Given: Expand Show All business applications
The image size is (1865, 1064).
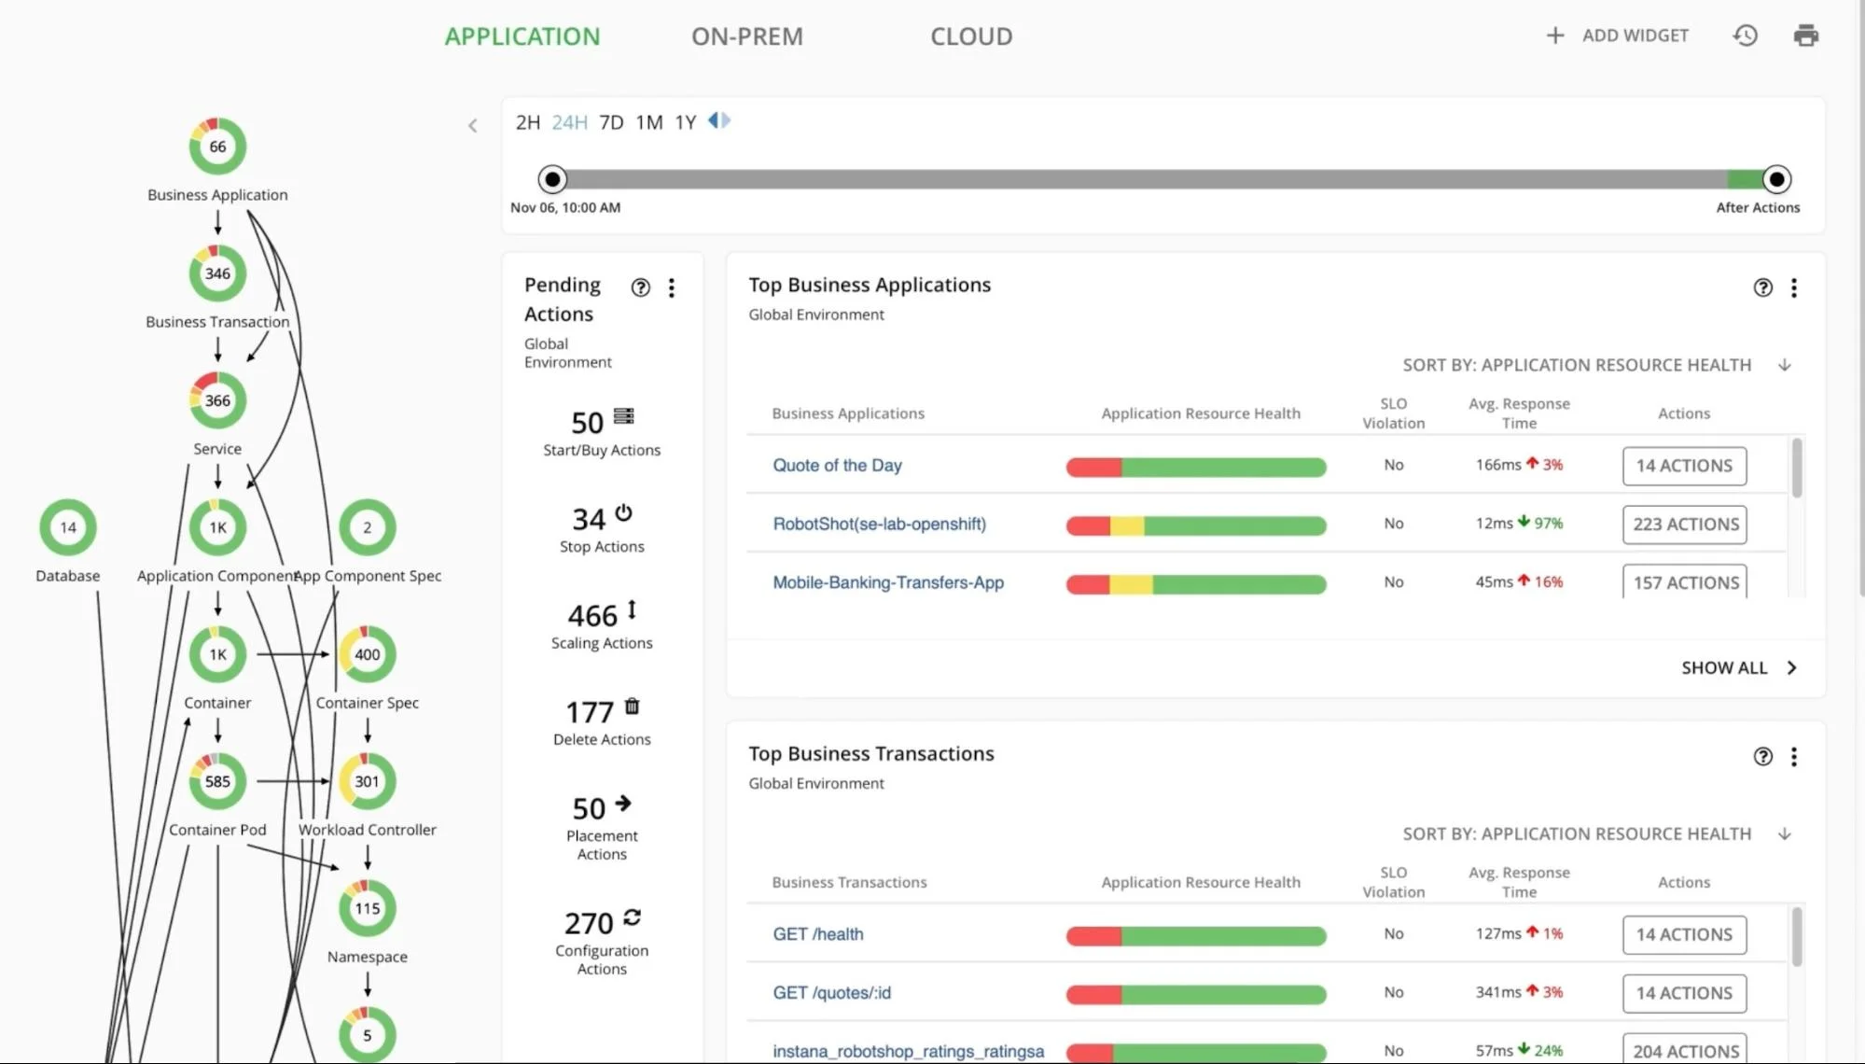Looking at the screenshot, I should coord(1739,667).
